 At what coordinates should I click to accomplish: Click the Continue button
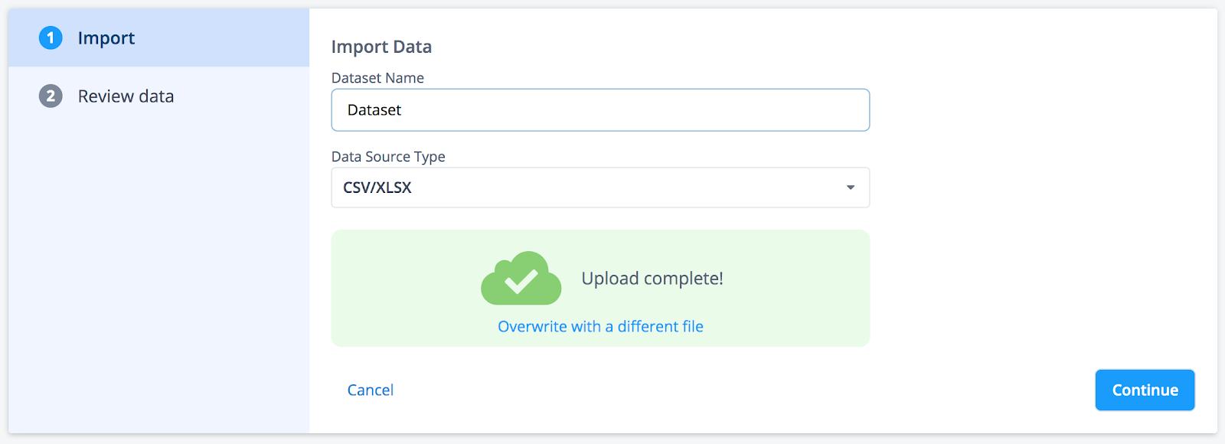[1145, 390]
